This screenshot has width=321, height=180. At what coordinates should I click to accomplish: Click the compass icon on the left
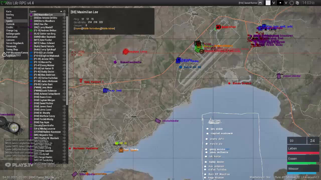[14, 127]
